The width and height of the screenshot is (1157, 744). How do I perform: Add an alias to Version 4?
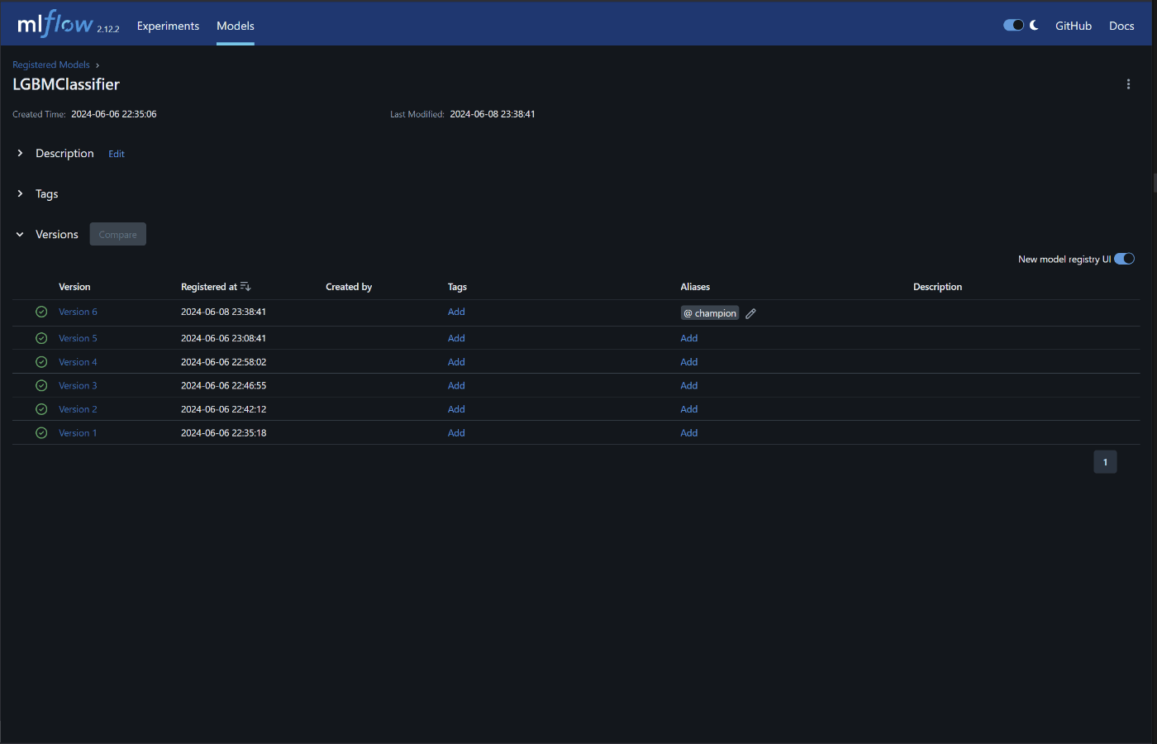[689, 362]
